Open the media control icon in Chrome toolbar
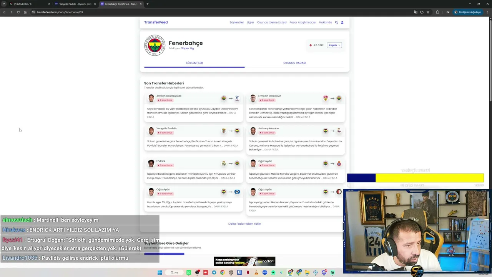Viewport: 492px width, 277px height. pyautogui.click(x=447, y=12)
